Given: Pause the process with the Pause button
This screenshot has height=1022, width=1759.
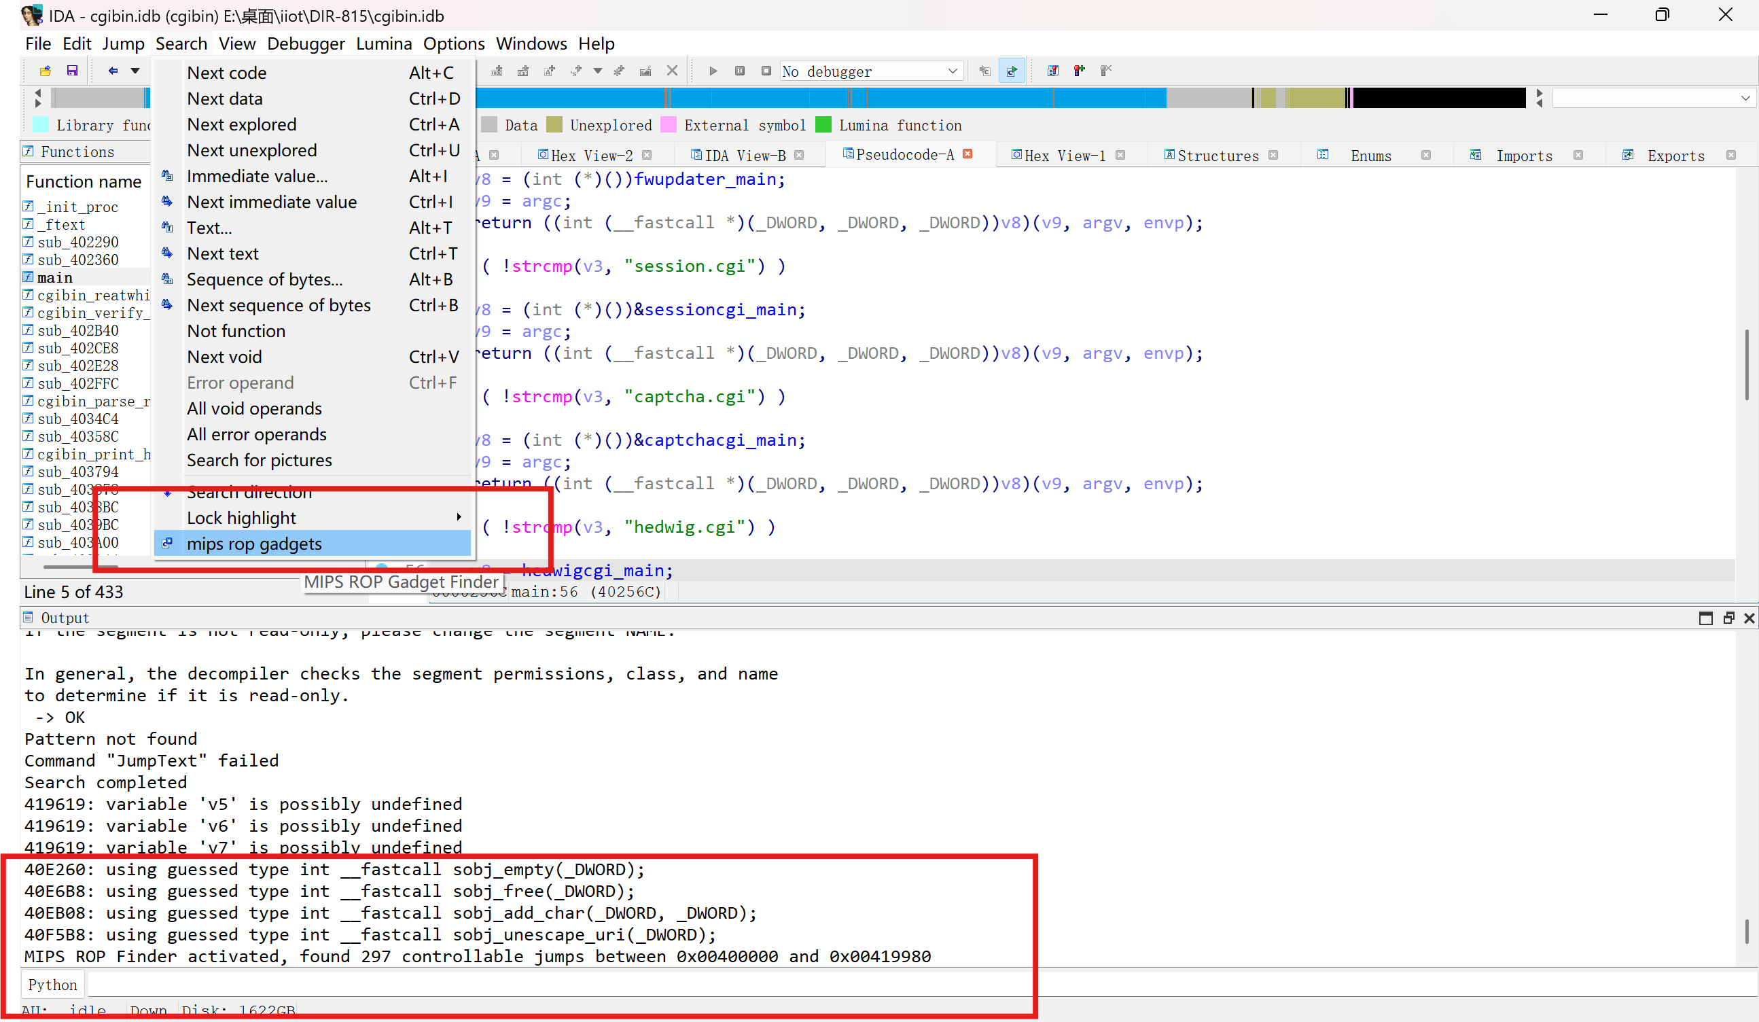Looking at the screenshot, I should click(740, 71).
